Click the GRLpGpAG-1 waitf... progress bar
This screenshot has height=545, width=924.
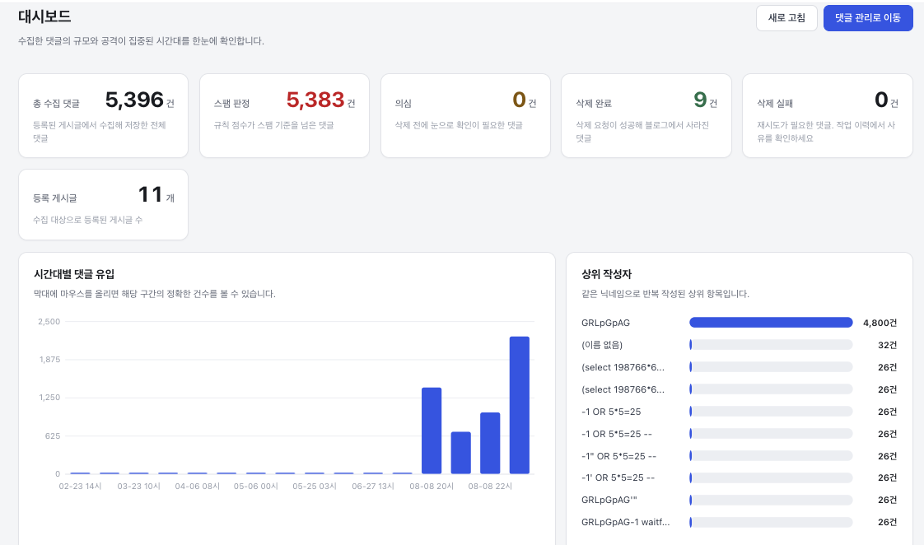[x=771, y=522]
